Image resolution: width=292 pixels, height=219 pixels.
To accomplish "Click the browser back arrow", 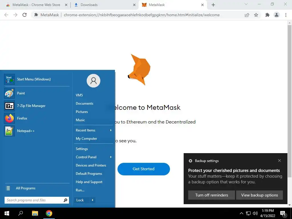I will click(6, 15).
